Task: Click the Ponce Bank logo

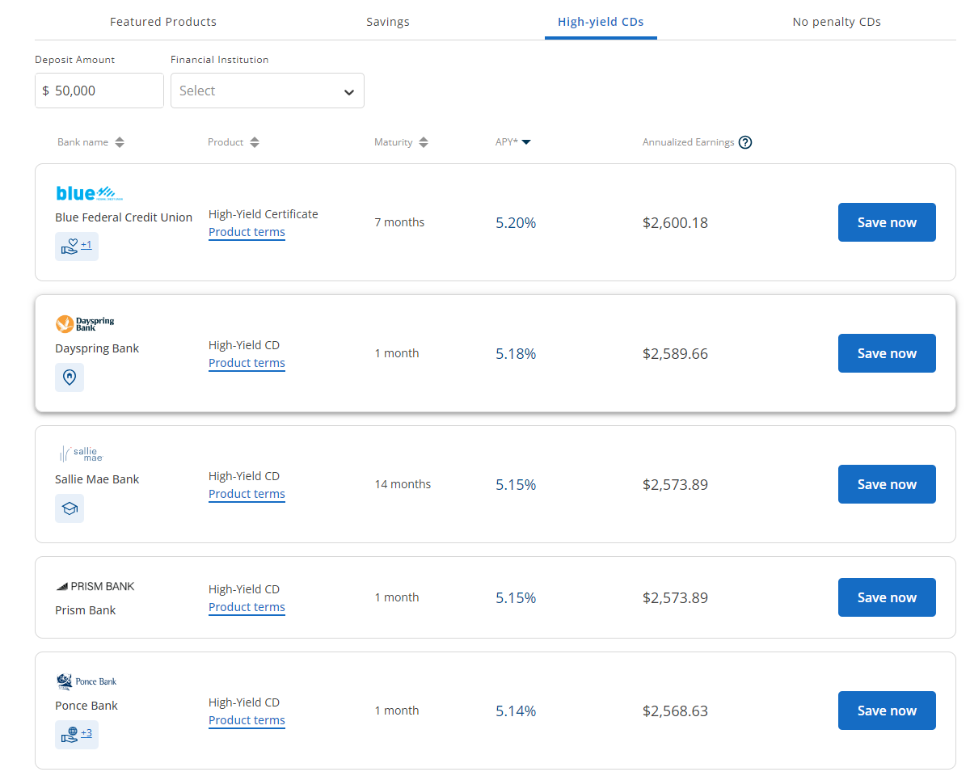Action: point(86,681)
